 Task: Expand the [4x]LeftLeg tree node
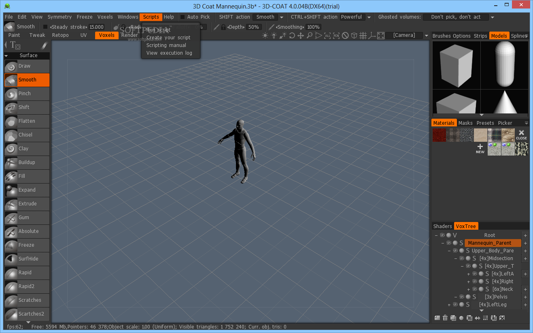(449, 305)
